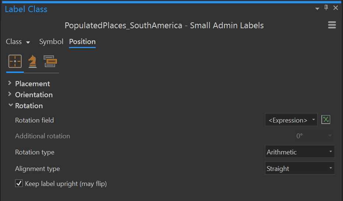Switch to the Symbol tab
Screen dimensions: 343x201
[51, 42]
